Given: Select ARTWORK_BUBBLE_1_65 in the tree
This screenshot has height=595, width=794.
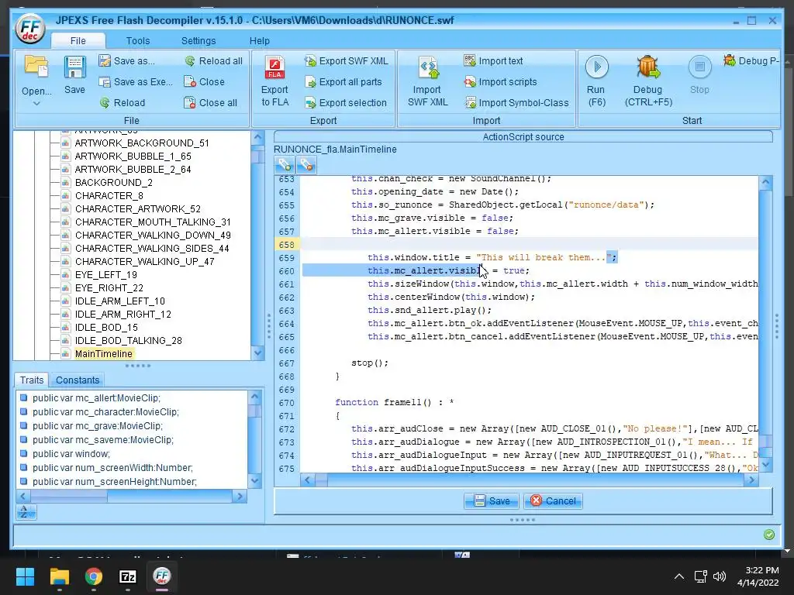Looking at the screenshot, I should tap(133, 156).
